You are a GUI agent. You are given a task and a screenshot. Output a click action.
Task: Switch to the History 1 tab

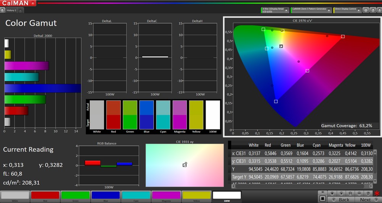11,10
